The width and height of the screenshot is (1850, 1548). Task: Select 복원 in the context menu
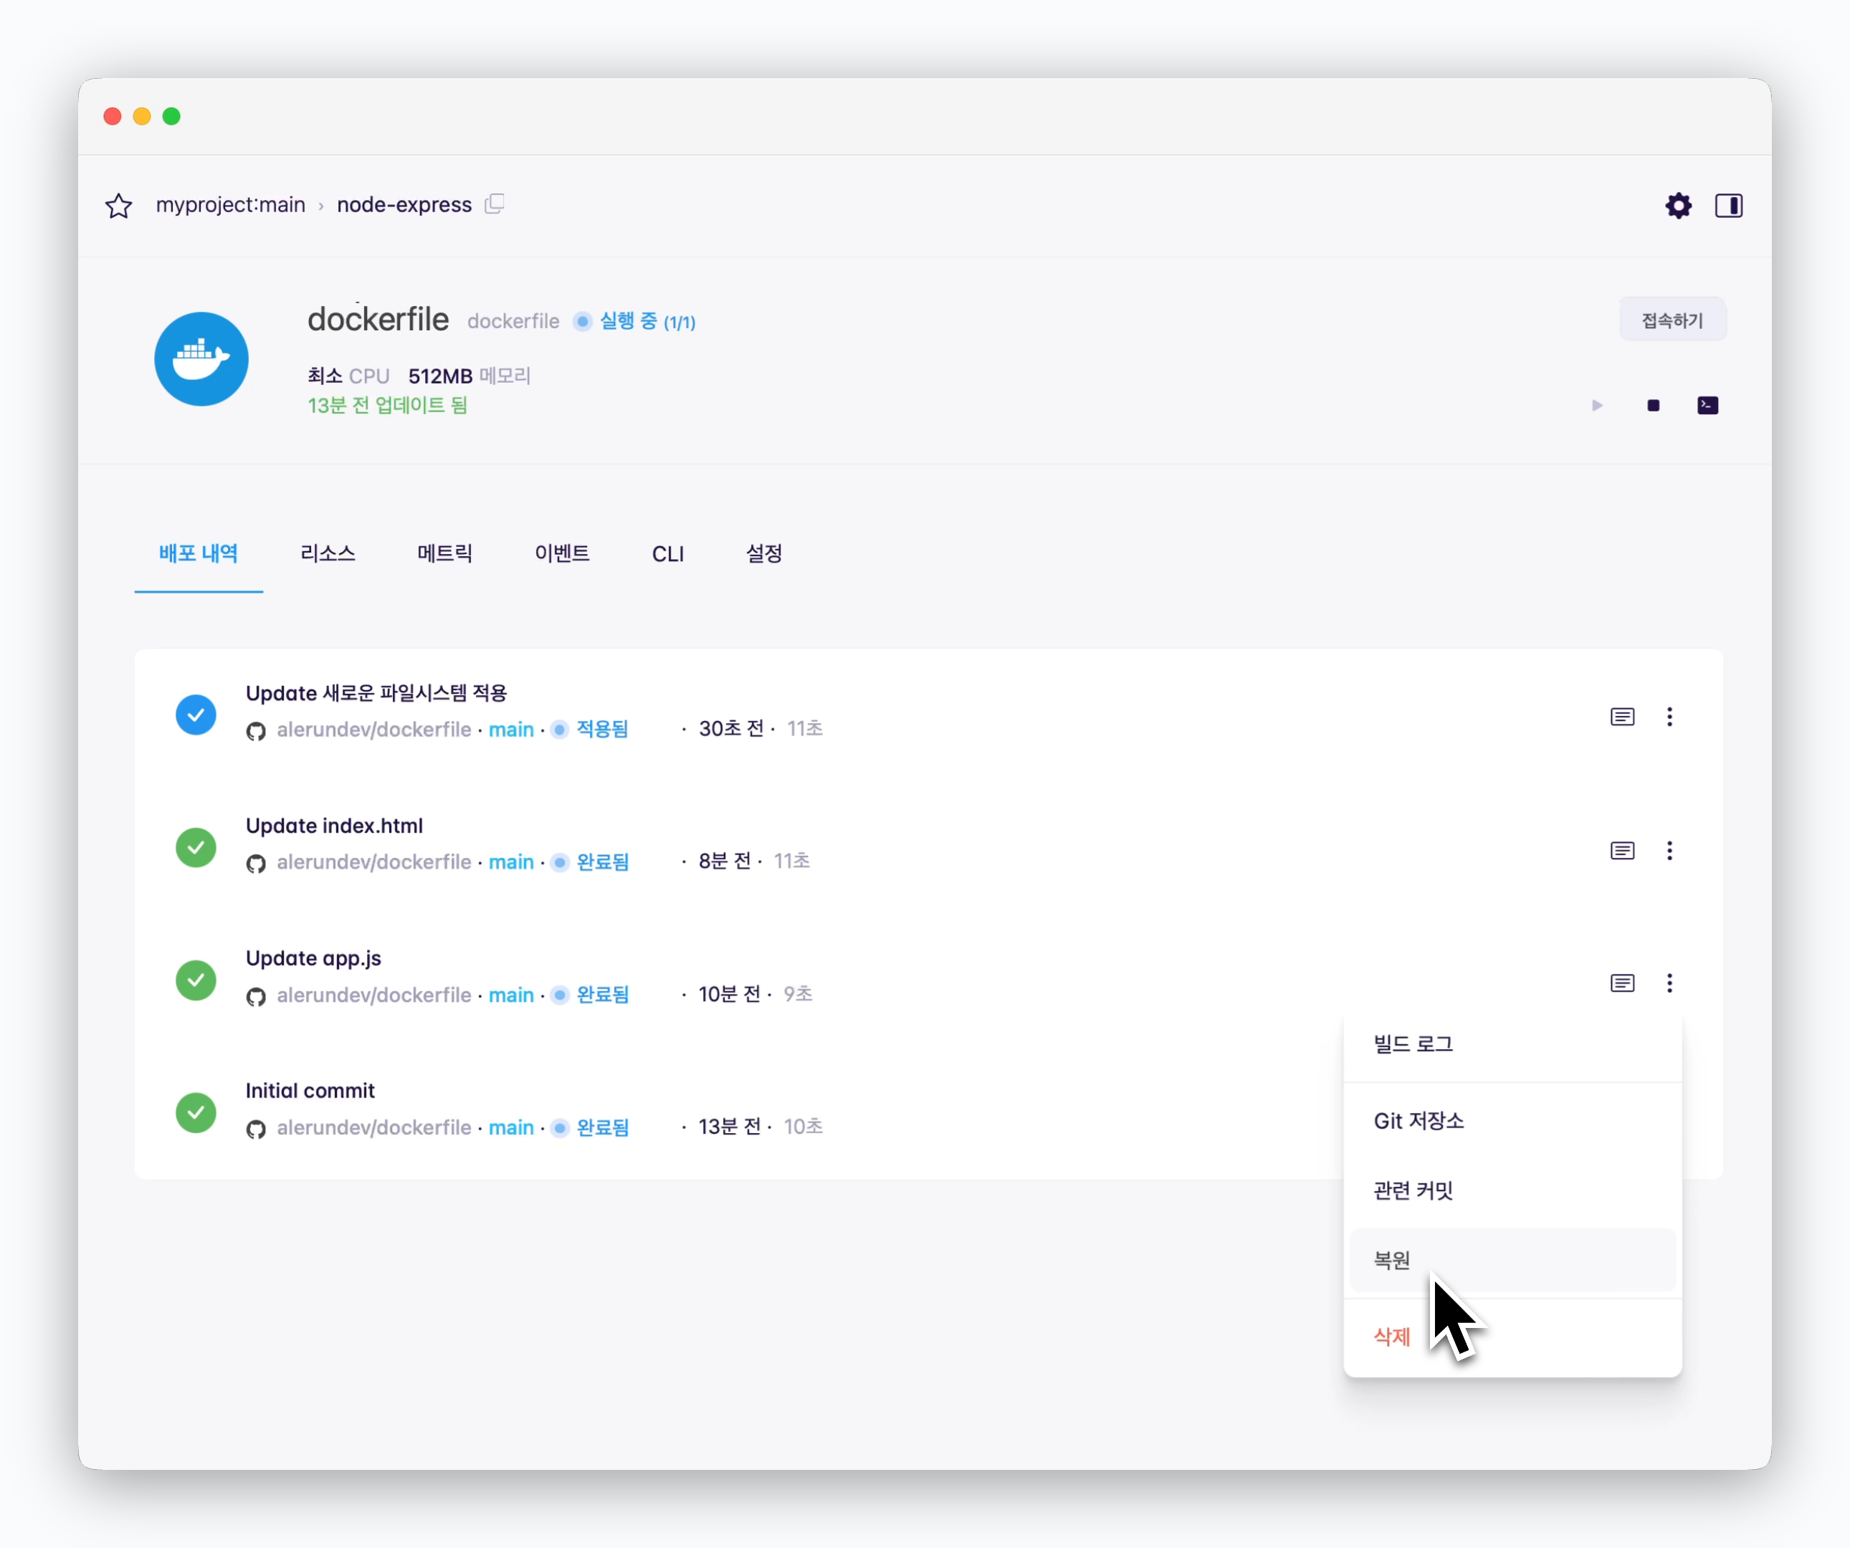(1512, 1260)
